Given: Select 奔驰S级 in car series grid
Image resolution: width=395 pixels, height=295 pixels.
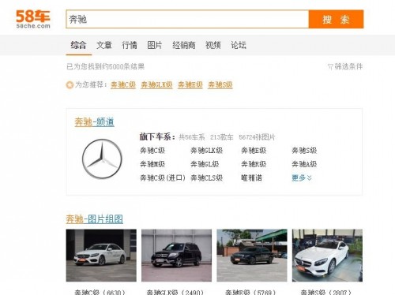Looking at the screenshot, I should coord(304,151).
